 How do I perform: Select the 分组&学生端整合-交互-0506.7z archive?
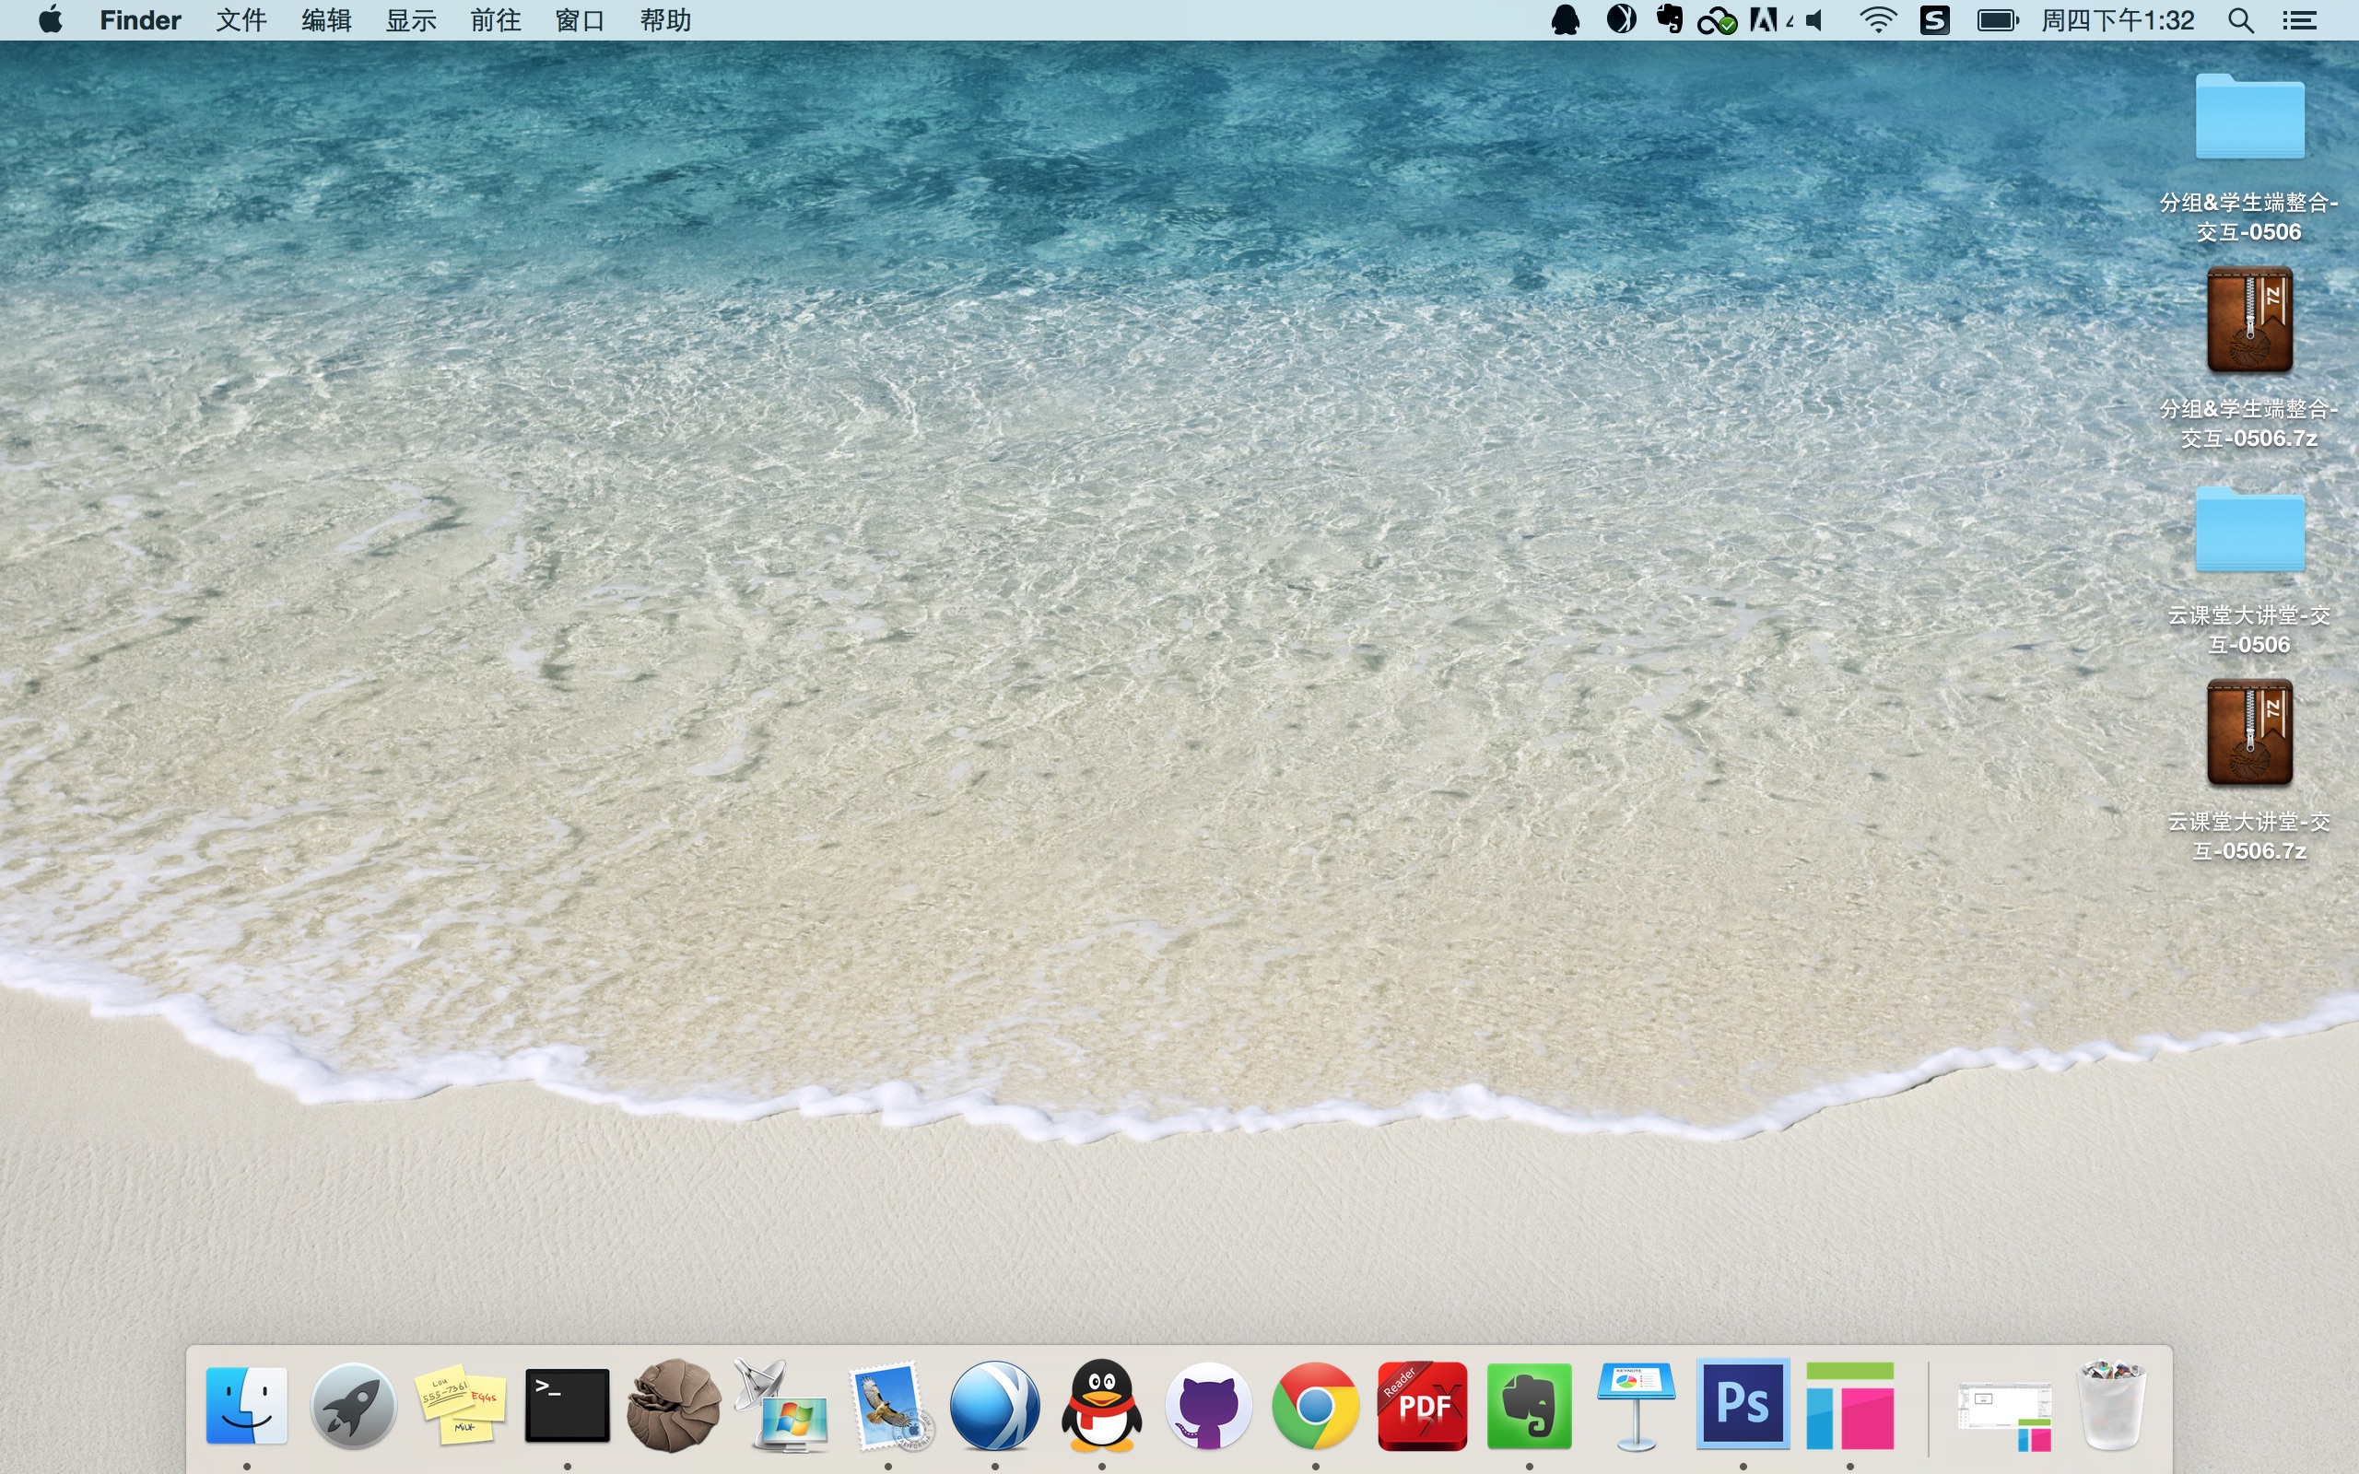[x=2248, y=358]
